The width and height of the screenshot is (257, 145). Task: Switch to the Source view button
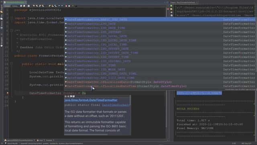[7, 6]
